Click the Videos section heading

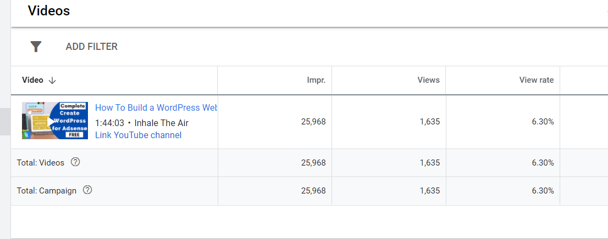(48, 10)
